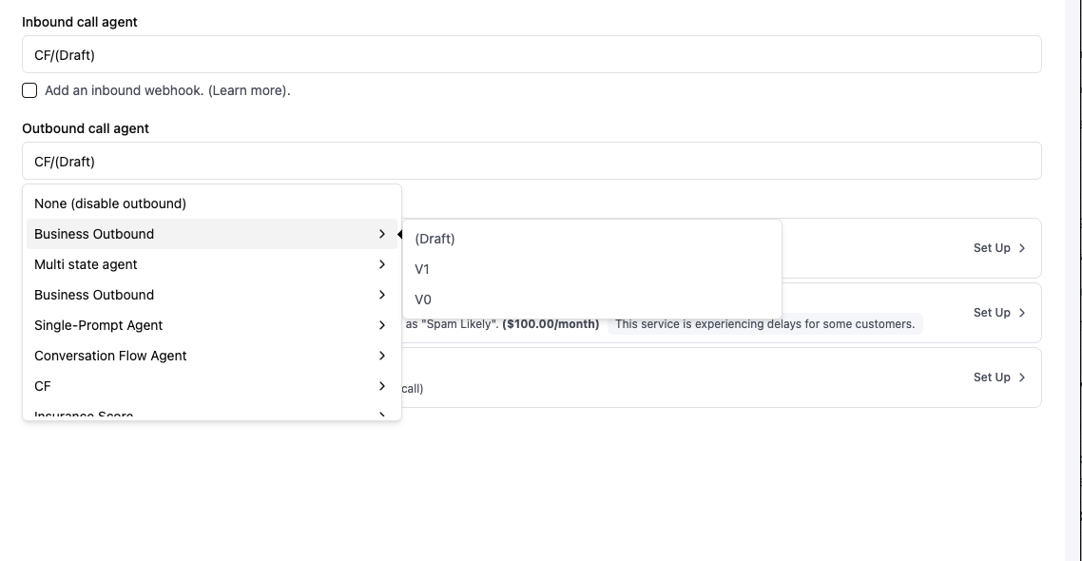Expand Business Outbound chevron below Multi state agent
Image resolution: width=1082 pixels, height=561 pixels.
pyautogui.click(x=382, y=295)
